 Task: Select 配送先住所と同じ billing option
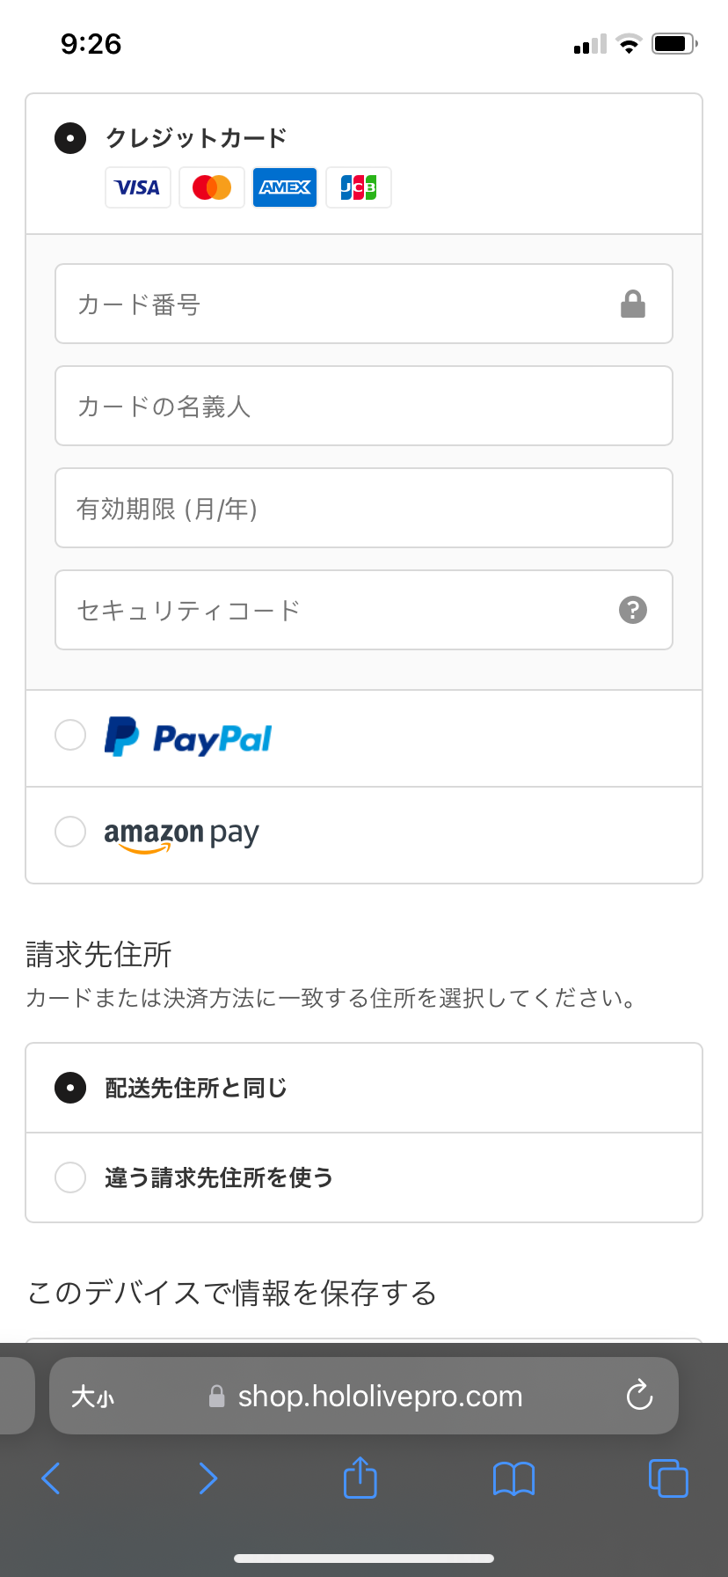(364, 1088)
